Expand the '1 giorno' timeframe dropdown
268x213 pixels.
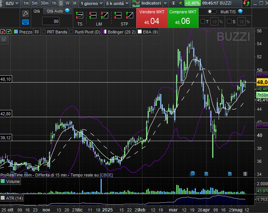(91, 3)
